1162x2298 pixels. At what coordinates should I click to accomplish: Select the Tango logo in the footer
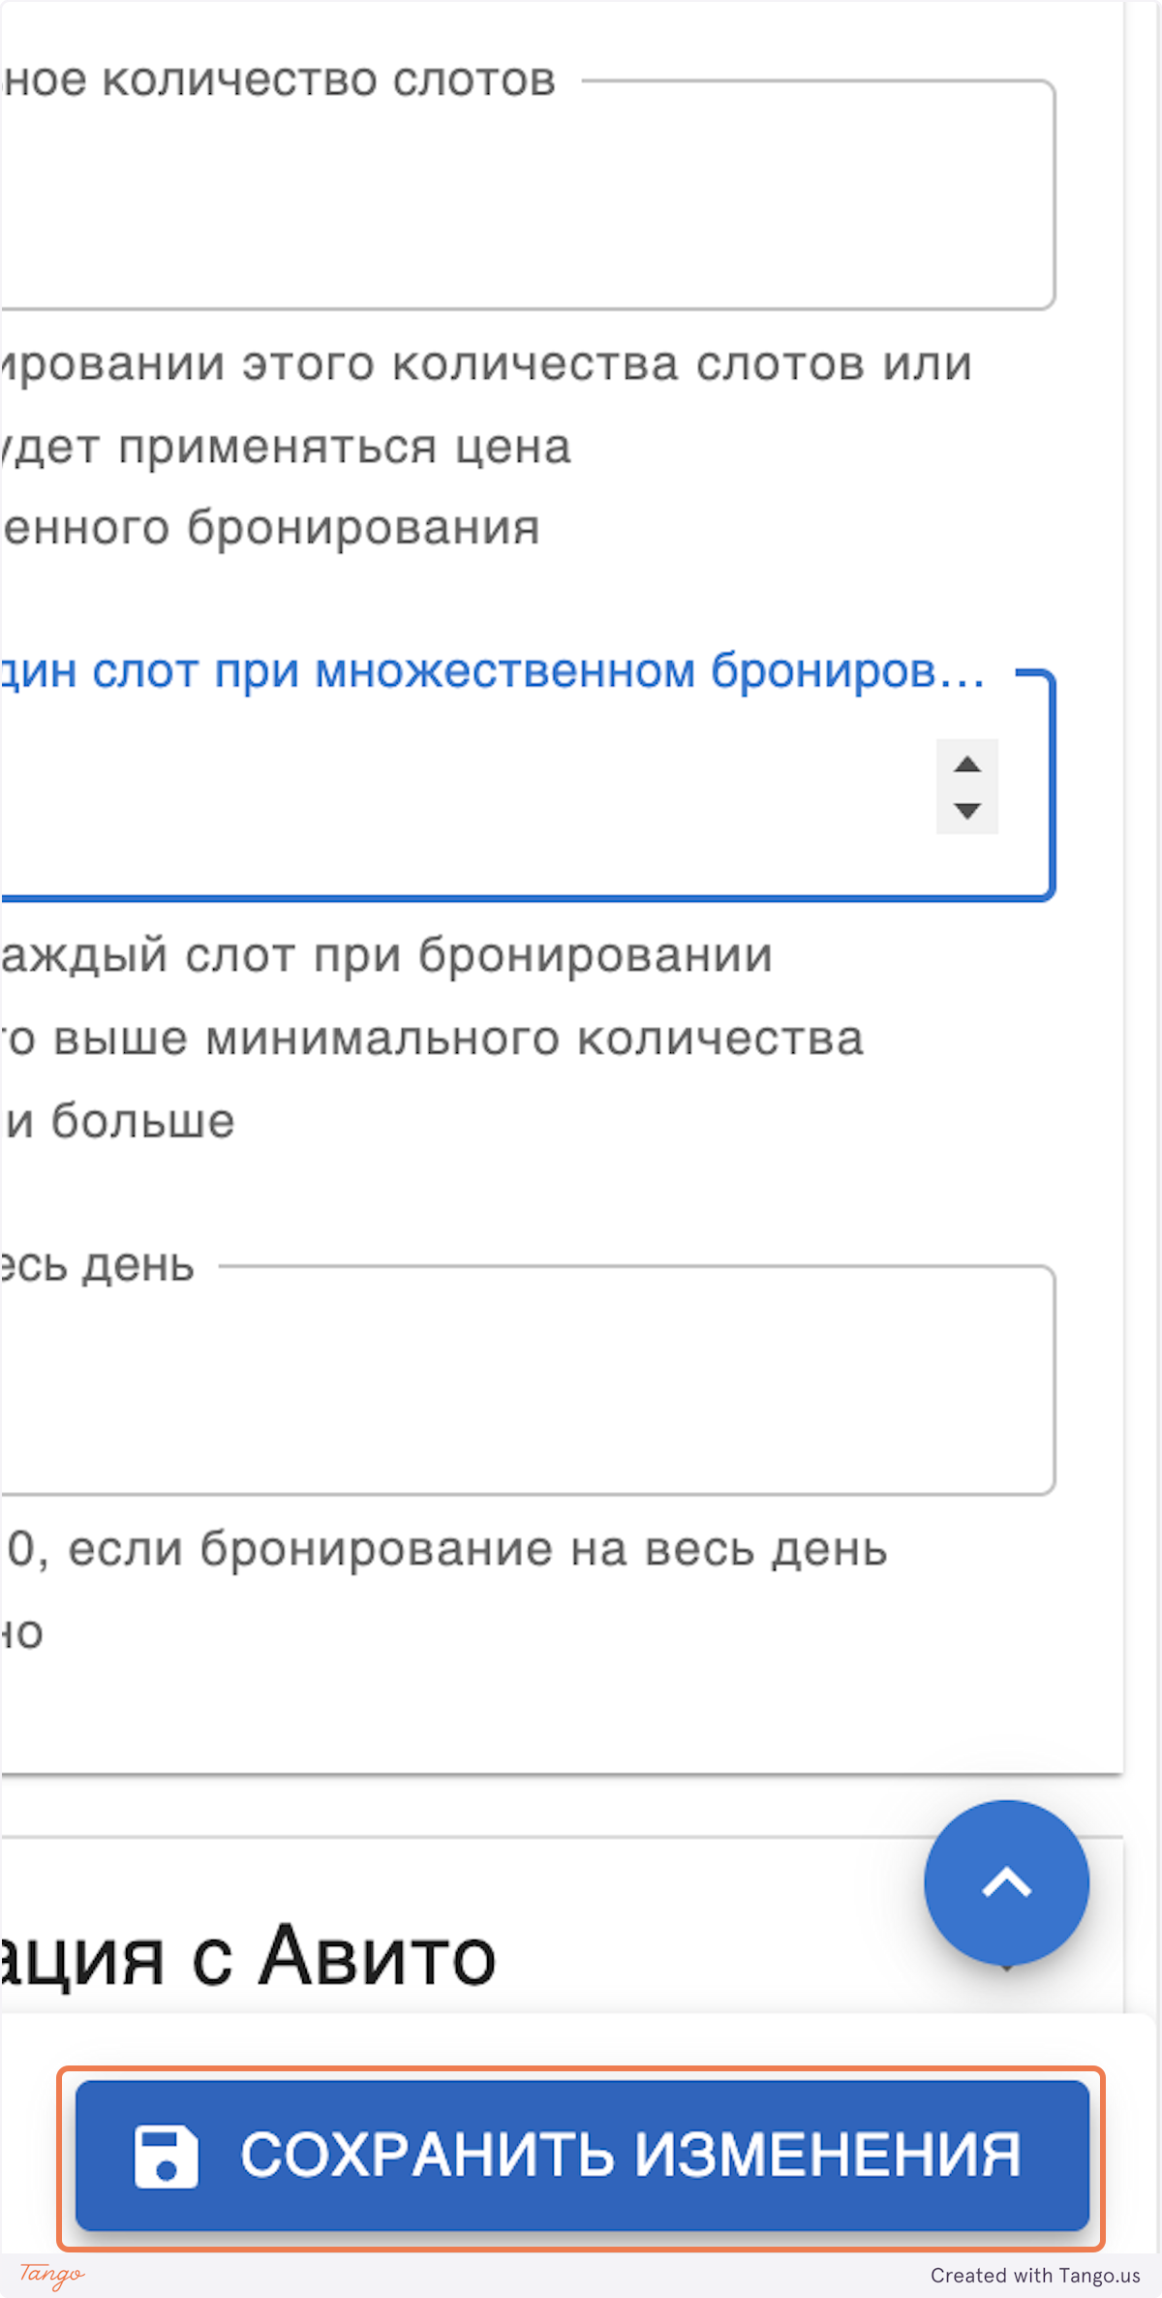(x=53, y=2274)
